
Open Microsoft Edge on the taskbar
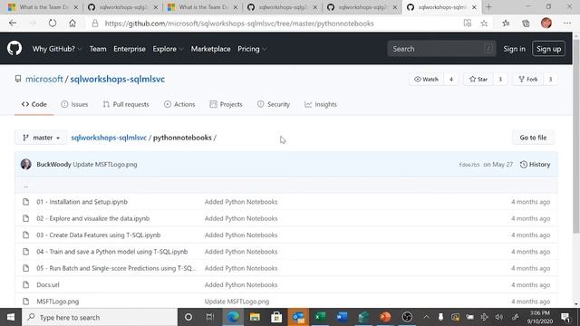[233, 317]
